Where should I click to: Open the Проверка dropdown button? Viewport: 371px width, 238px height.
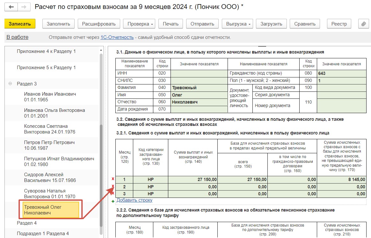pos(139,24)
